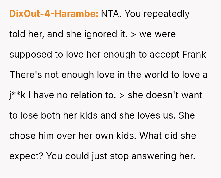The width and height of the screenshot is (221, 178).
Task: Open the DixOut-4-Harambe user profile link
Action: pyautogui.click(x=54, y=14)
